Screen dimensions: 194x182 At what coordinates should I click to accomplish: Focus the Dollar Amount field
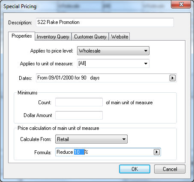tap(79, 115)
